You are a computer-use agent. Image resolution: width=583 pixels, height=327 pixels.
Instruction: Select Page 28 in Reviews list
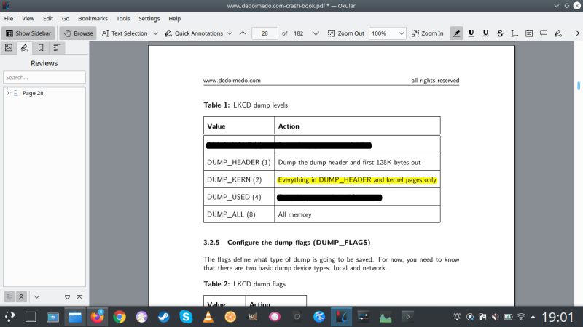[x=33, y=93]
